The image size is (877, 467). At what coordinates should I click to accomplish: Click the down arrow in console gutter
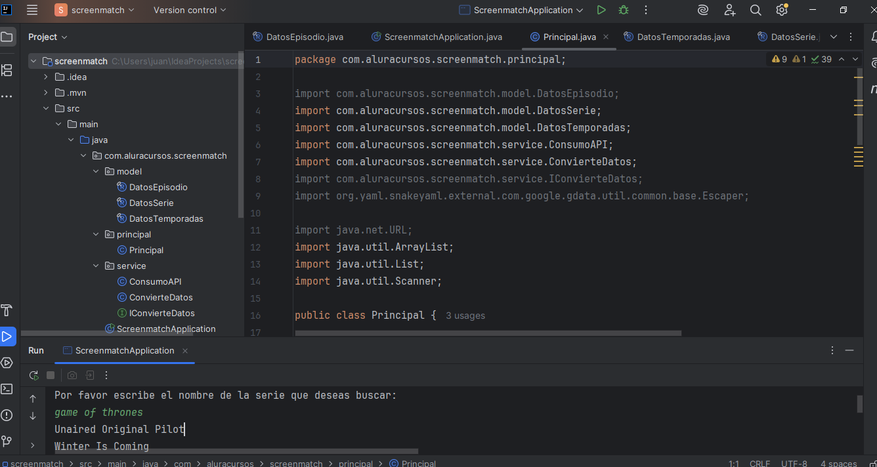point(33,416)
